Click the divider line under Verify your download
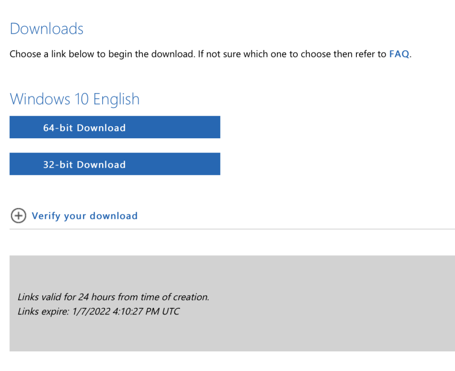The width and height of the screenshot is (455, 371). [231, 229]
